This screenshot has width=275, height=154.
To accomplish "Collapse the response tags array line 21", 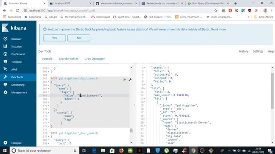I will 145,126.
